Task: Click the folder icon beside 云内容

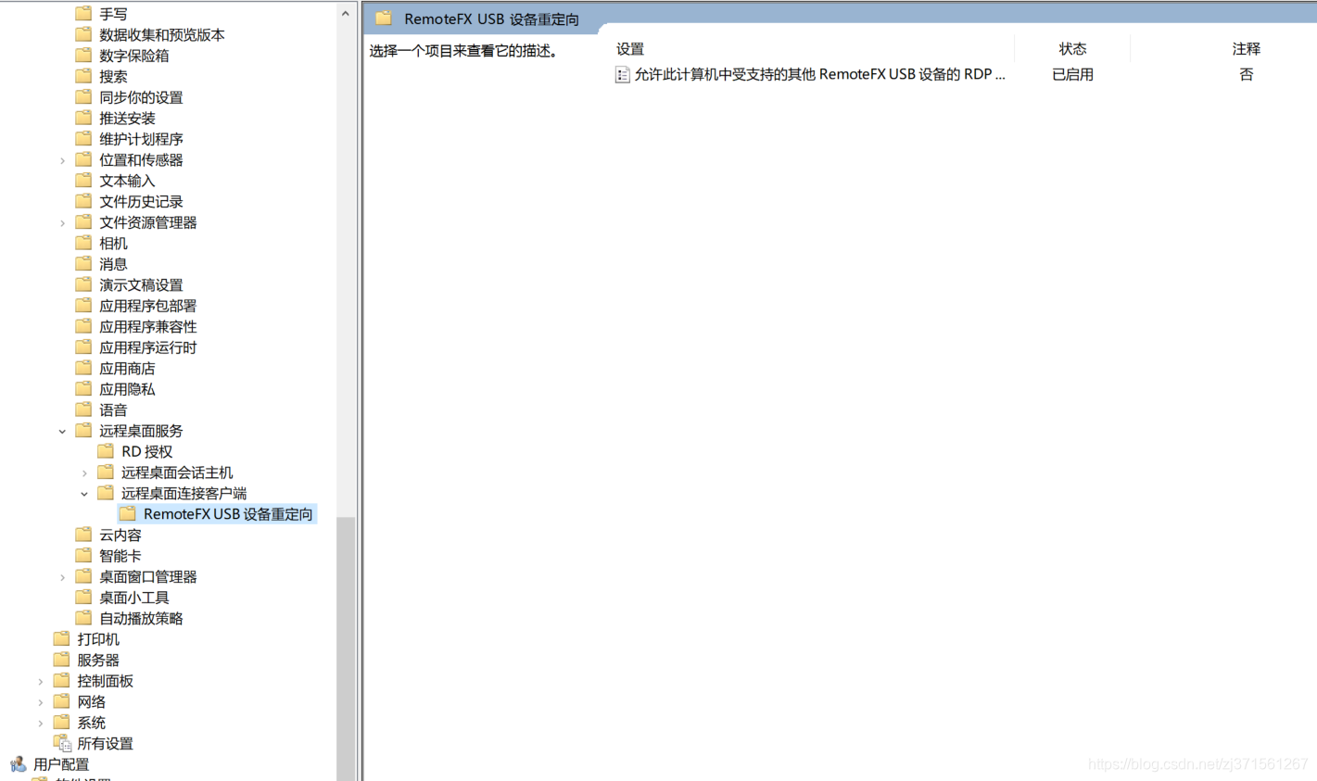Action: [x=83, y=535]
